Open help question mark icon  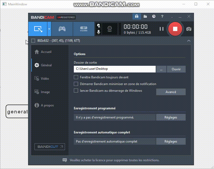(162, 17)
